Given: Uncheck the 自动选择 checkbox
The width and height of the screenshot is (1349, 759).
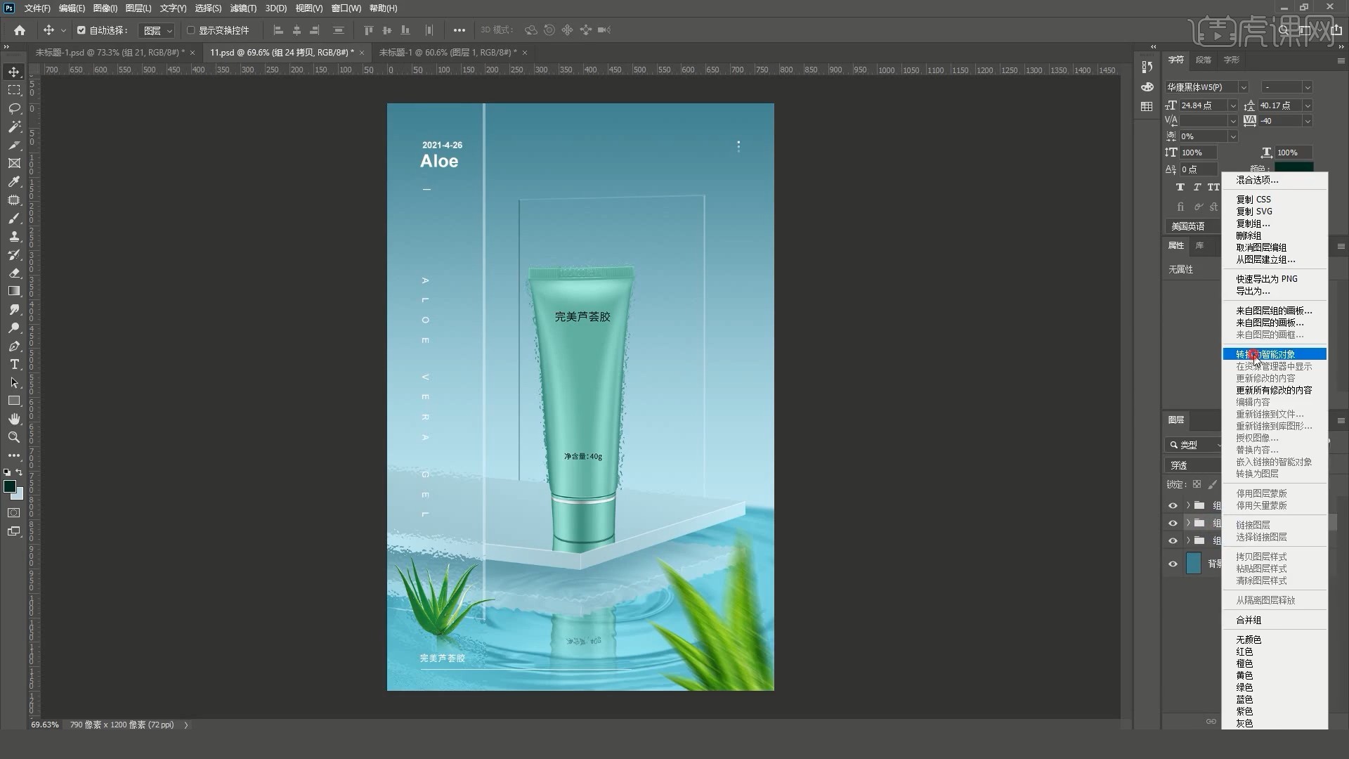Looking at the screenshot, I should [x=82, y=30].
